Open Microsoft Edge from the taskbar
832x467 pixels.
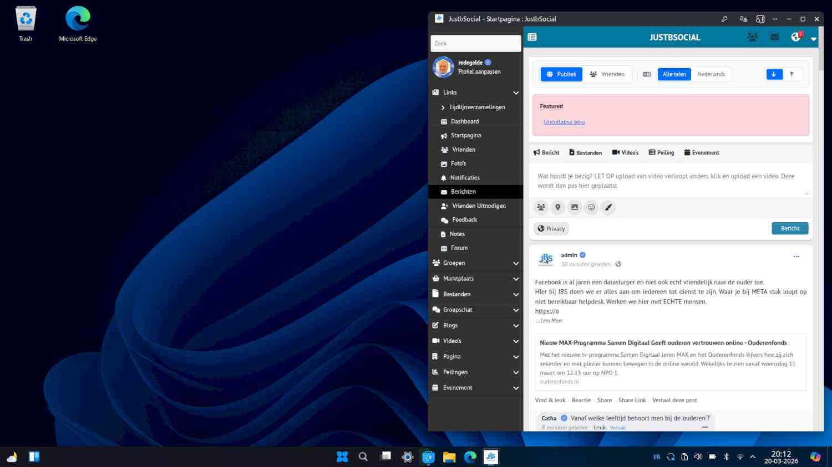[x=470, y=457]
